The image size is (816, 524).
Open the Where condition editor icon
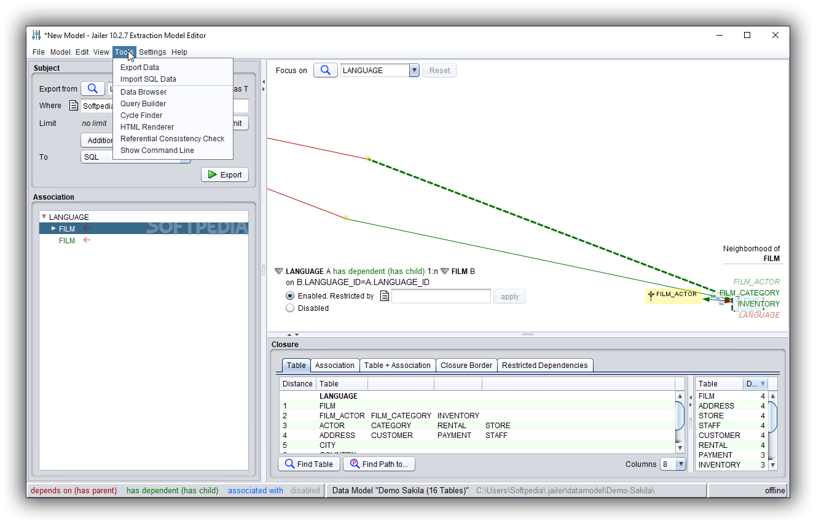pos(74,106)
